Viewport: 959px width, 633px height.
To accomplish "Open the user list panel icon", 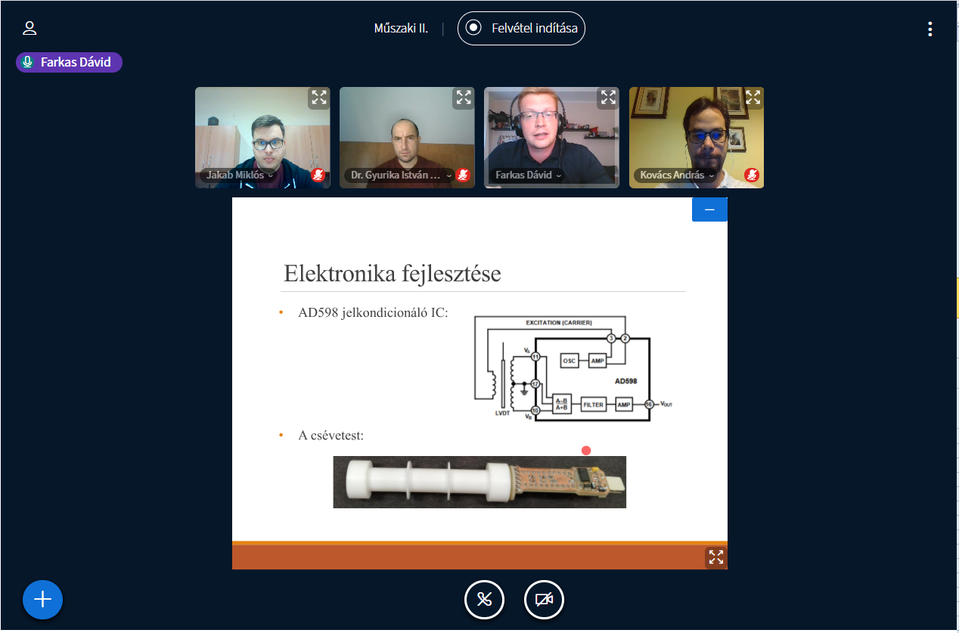I will [x=29, y=29].
